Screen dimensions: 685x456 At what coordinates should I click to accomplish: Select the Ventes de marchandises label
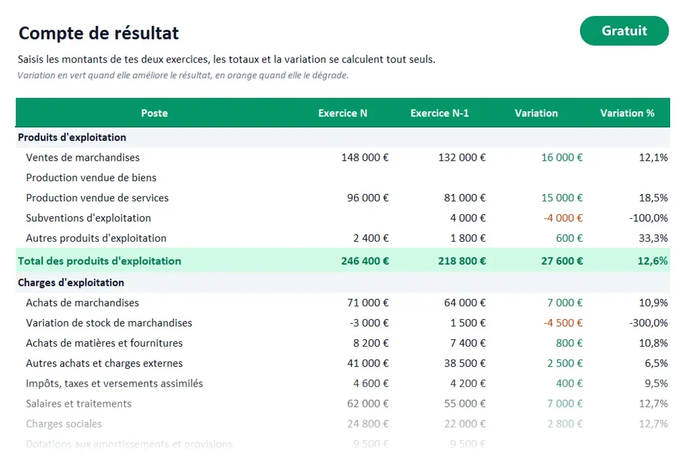(x=83, y=157)
